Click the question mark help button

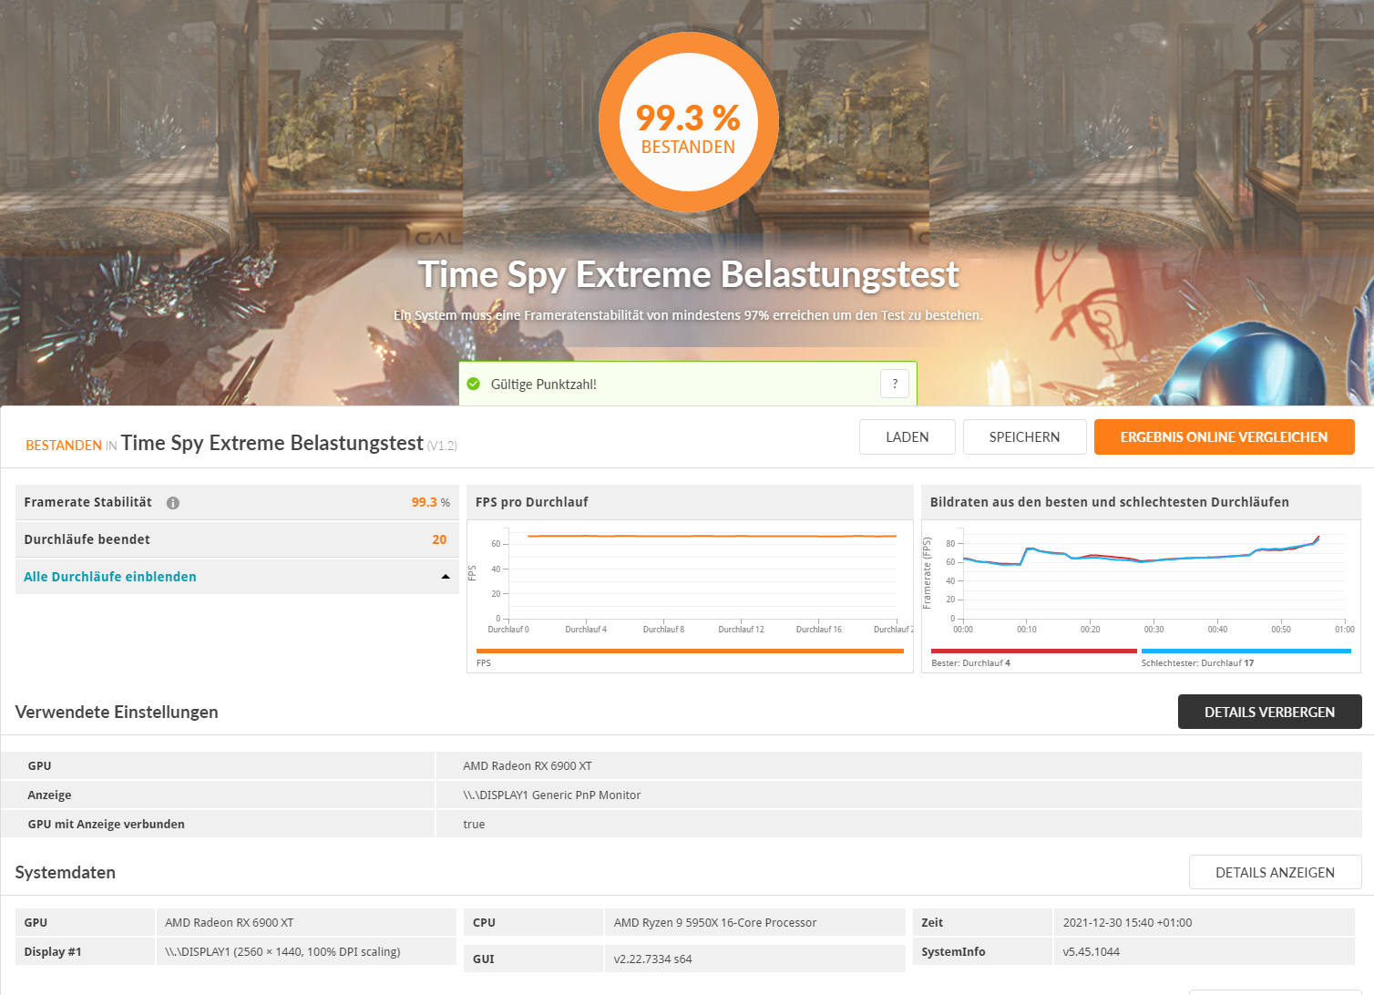pos(895,384)
